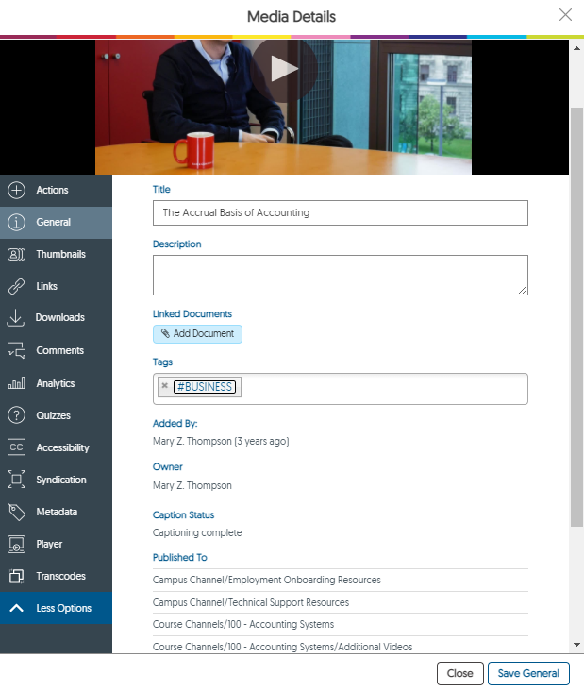This screenshot has width=584, height=691.
Task: Open the Thumbnails section icon
Action: point(16,254)
